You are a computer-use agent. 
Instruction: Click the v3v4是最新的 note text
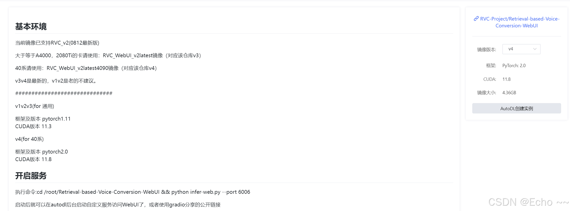[x=55, y=81]
